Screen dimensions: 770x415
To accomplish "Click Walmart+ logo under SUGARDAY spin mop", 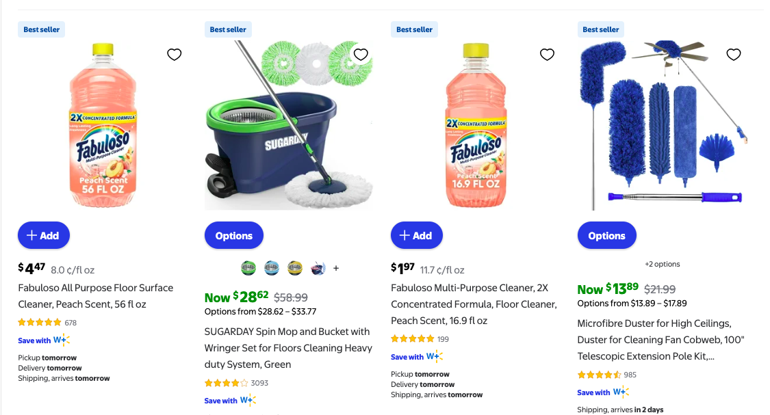I will (x=247, y=401).
